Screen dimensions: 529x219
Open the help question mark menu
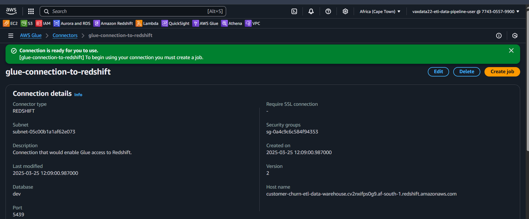point(328,11)
